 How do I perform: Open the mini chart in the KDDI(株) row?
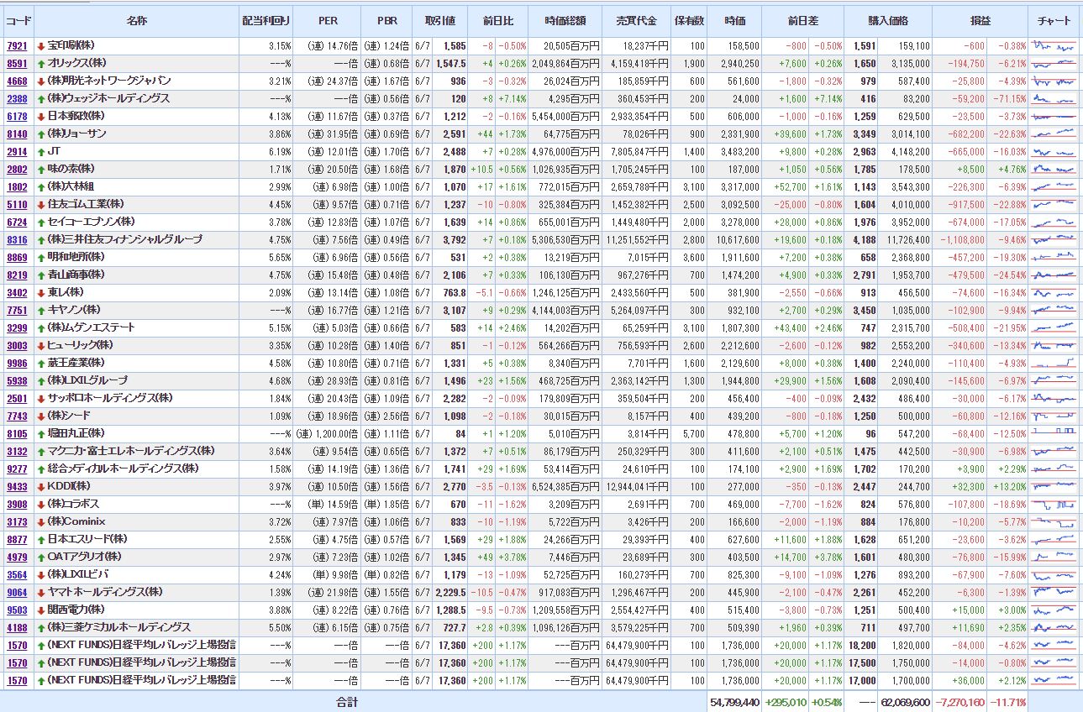coord(1054,486)
